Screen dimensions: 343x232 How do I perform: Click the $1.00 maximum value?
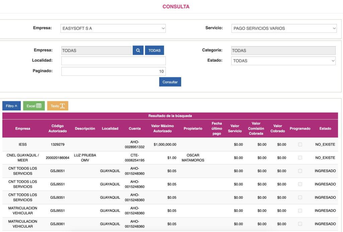pos(172,157)
